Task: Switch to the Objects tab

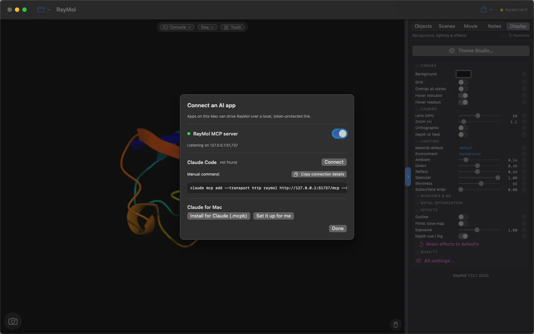Action: click(423, 26)
